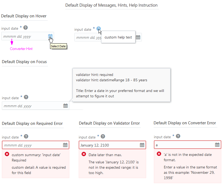Open the date picker beside 'January 12, 2100'

tap(142, 145)
